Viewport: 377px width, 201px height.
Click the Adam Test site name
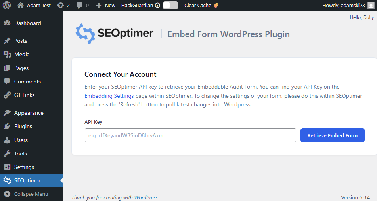39,5
